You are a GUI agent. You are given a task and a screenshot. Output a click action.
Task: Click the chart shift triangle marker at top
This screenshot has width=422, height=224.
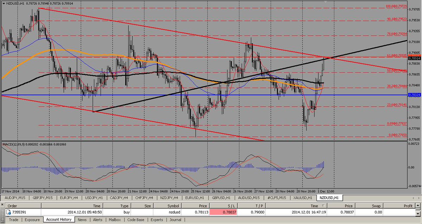pos(326,2)
